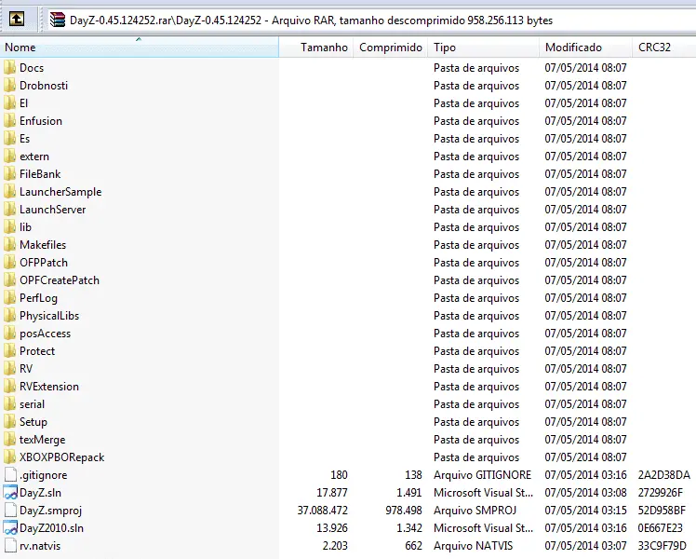Click the DayZ2010.sln Visual Studio icon
696x559 pixels.
[x=9, y=528]
